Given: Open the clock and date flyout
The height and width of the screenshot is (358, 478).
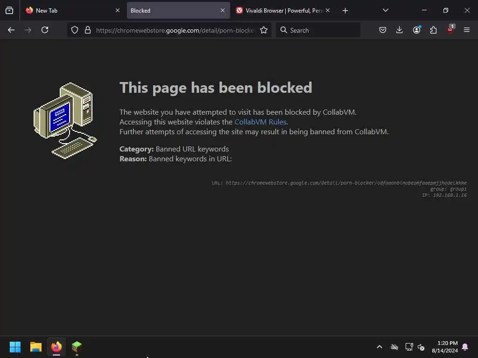Looking at the screenshot, I should 445,347.
